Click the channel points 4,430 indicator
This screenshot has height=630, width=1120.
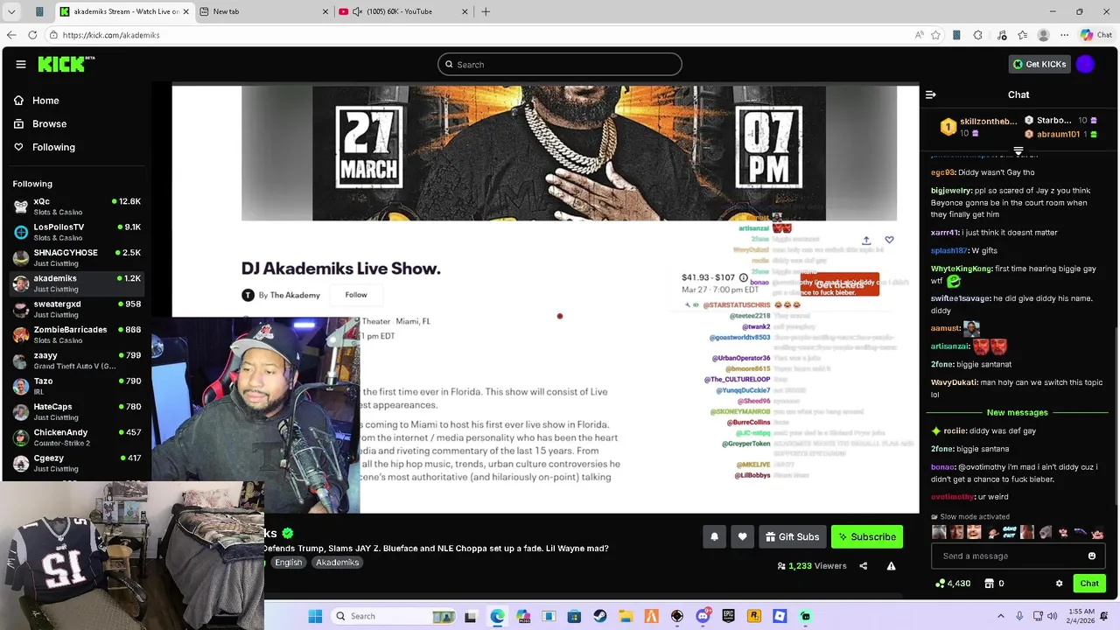click(x=953, y=584)
